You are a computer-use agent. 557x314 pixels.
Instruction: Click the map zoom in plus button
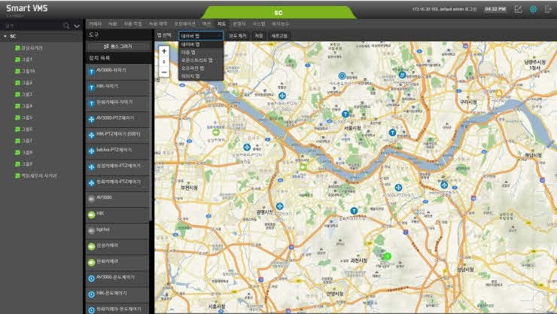164,51
